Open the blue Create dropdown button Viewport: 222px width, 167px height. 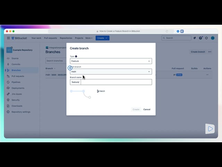pos(103,38)
